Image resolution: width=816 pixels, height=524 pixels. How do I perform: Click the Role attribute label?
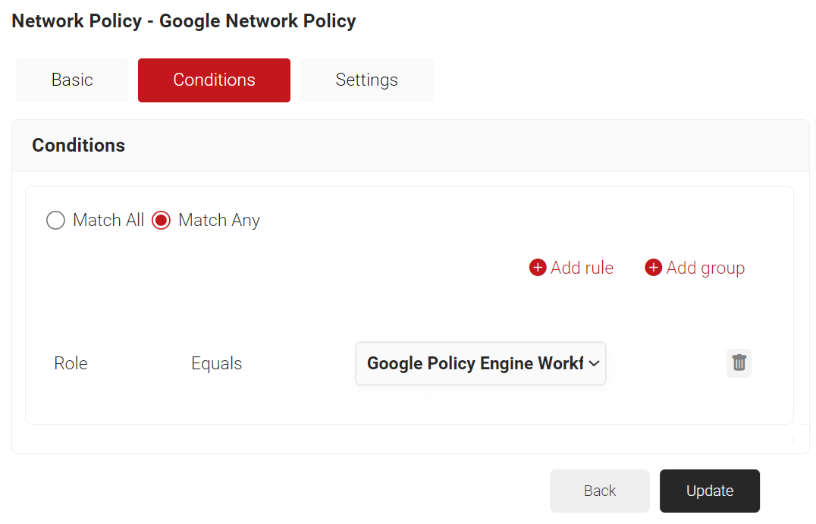pyautogui.click(x=71, y=363)
